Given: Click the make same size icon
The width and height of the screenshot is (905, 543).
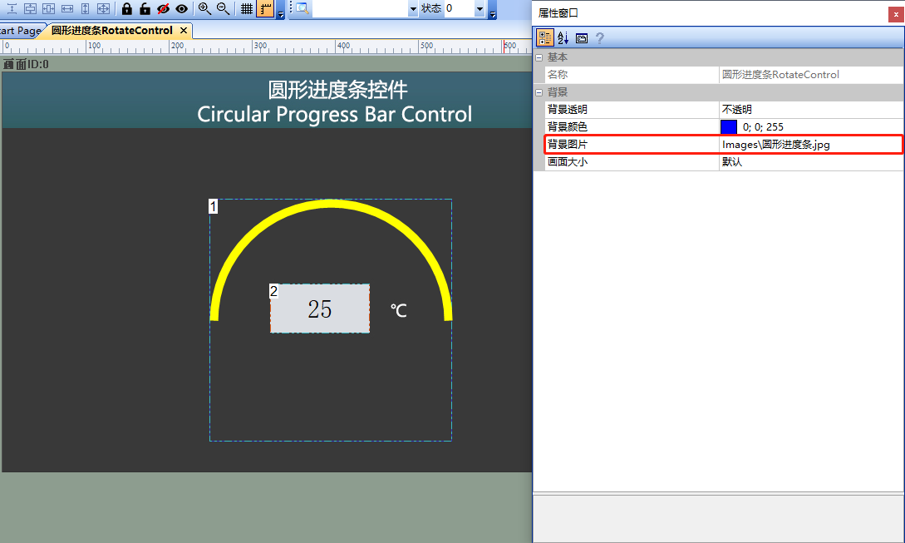Looking at the screenshot, I should pyautogui.click(x=103, y=8).
